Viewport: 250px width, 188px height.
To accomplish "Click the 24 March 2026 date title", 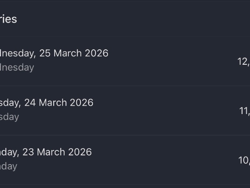I will [47, 103].
